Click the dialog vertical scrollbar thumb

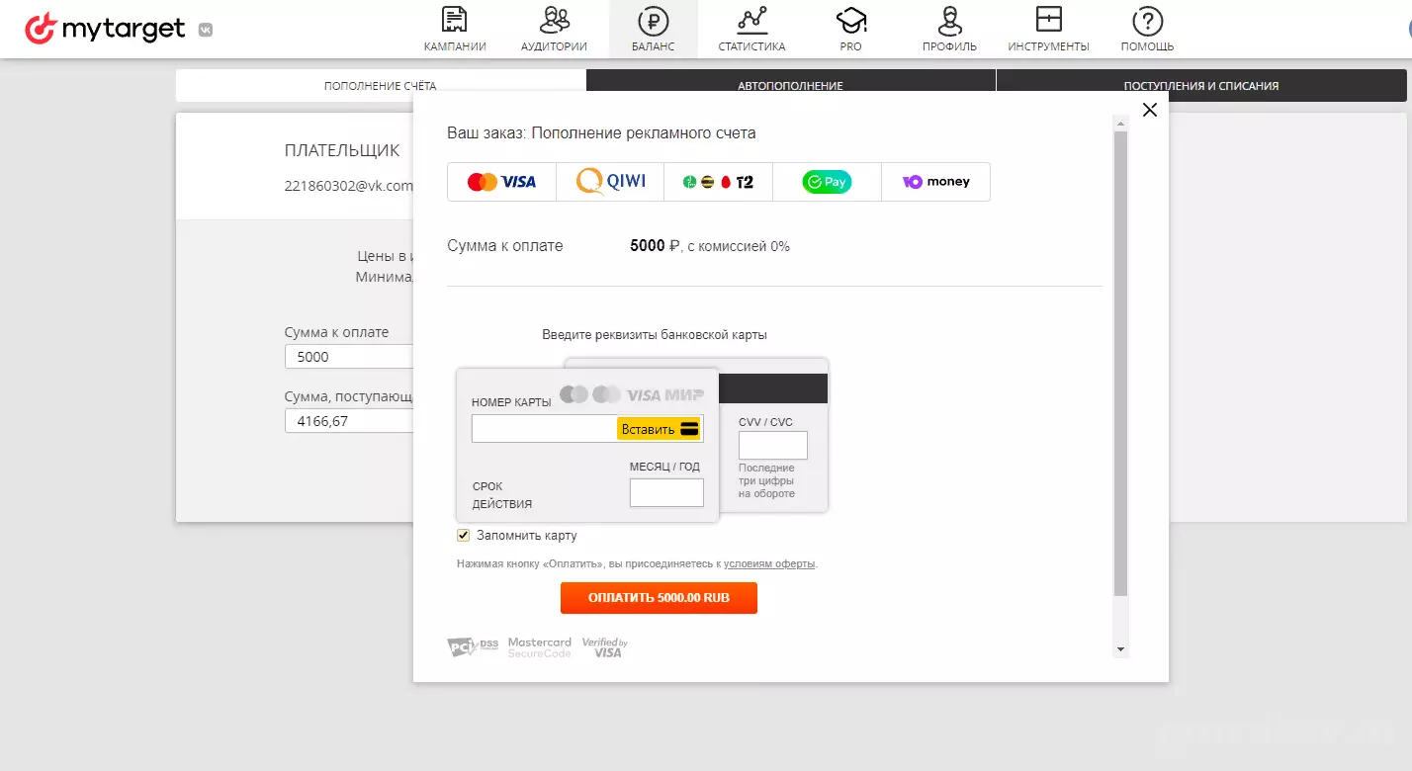(1120, 363)
